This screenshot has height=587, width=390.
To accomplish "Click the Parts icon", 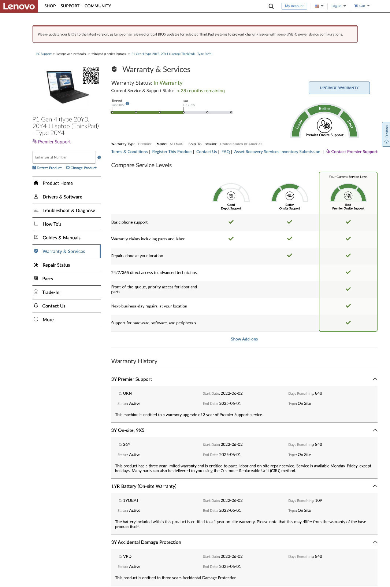I will tap(36, 278).
